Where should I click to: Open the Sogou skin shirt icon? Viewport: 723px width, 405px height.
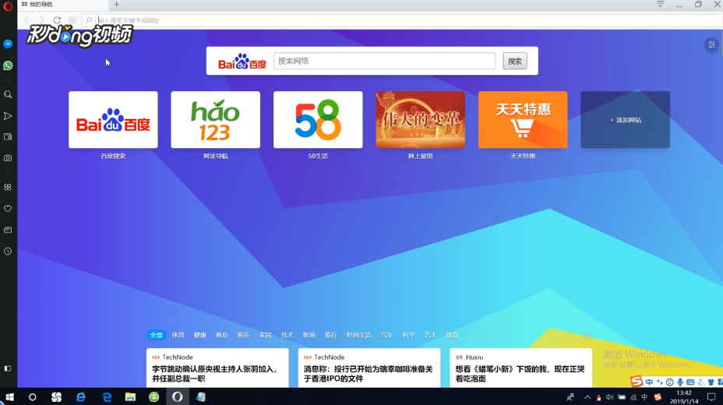pos(711,382)
